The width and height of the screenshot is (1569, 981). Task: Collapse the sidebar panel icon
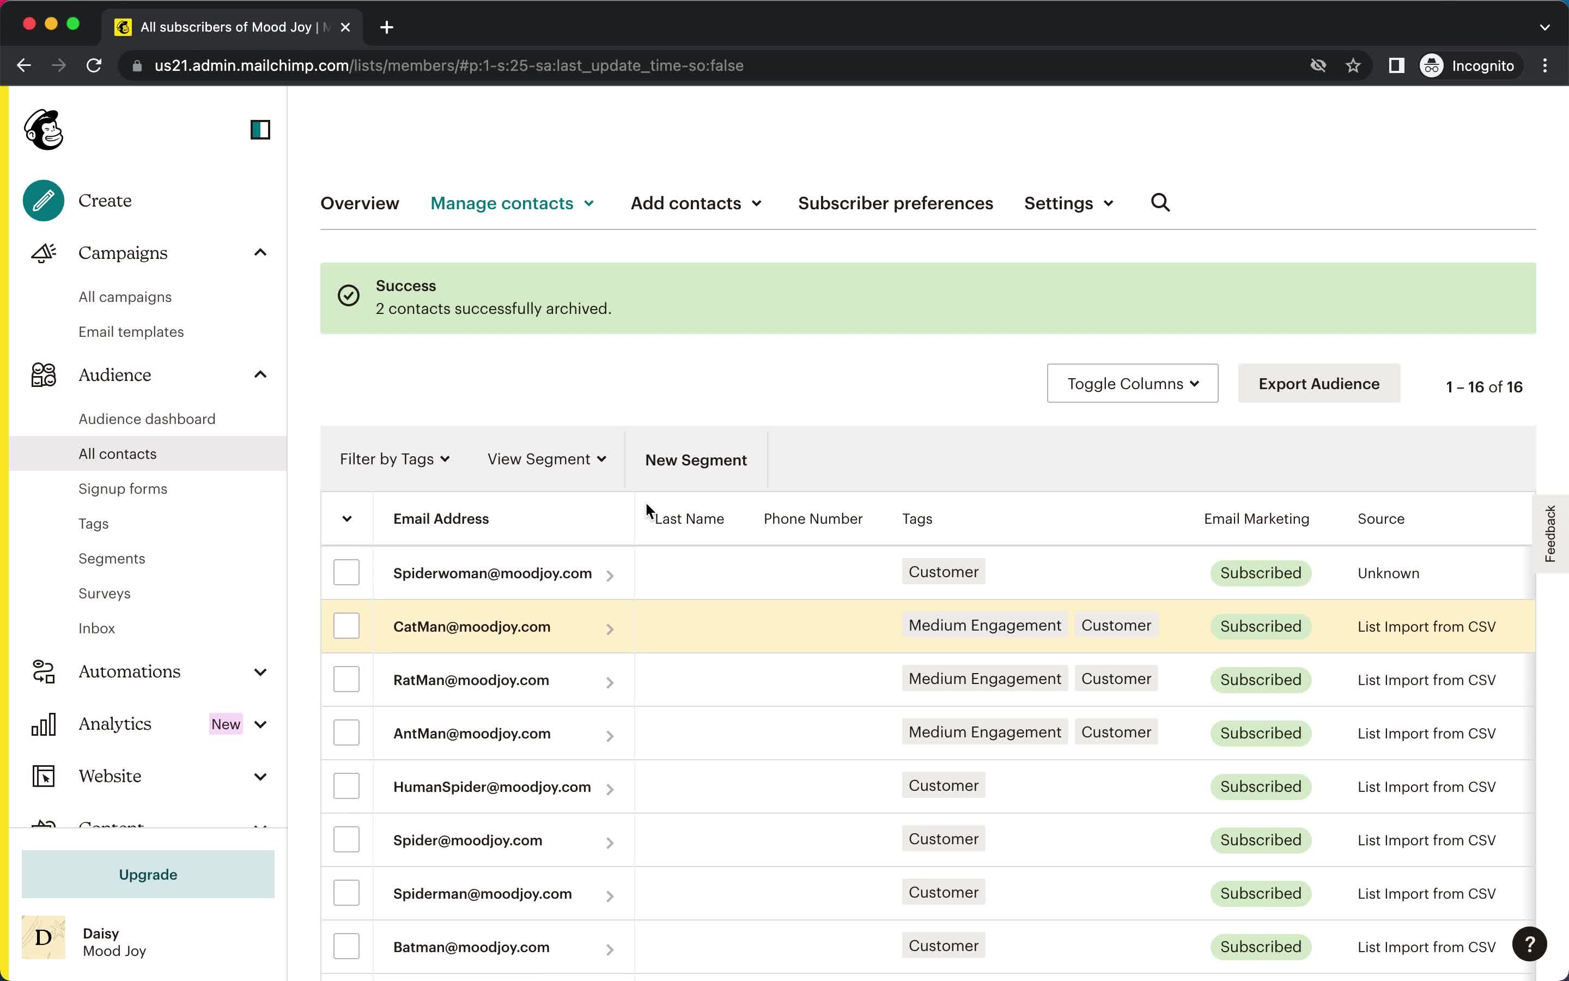click(x=260, y=130)
